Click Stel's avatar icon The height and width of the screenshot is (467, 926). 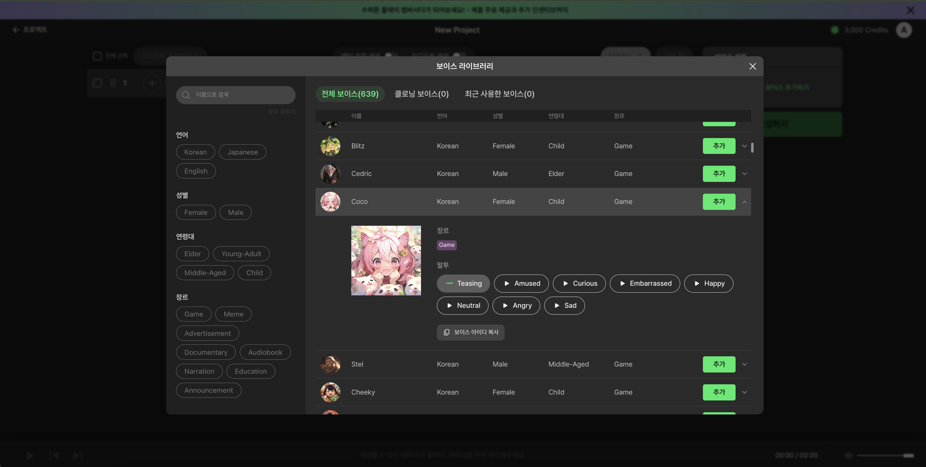(x=330, y=364)
